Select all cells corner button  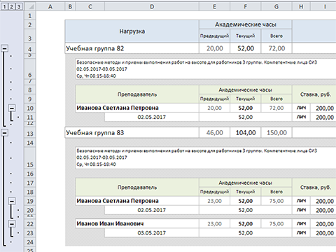[x=30, y=7]
